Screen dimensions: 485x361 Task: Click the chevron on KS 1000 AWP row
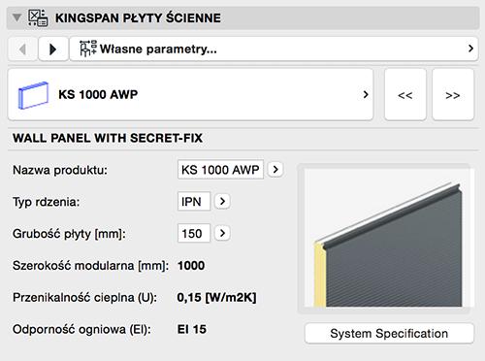[x=366, y=94]
